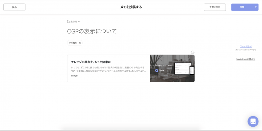Image resolution: width=262 pixels, height=131 pixels.
Task: Click the 投稿 post button
Action: pos(242,7)
